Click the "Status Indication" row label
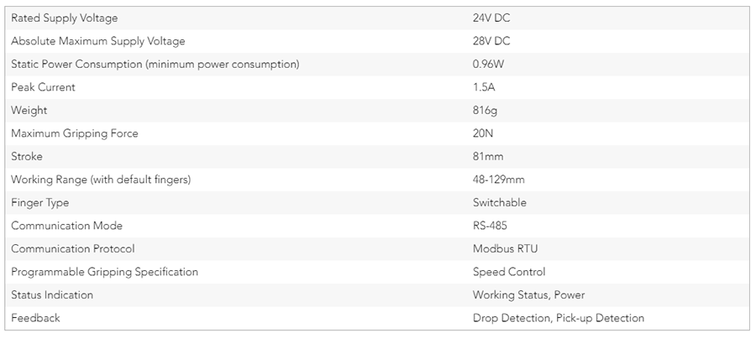Viewport: 756px width, 338px height. point(52,295)
